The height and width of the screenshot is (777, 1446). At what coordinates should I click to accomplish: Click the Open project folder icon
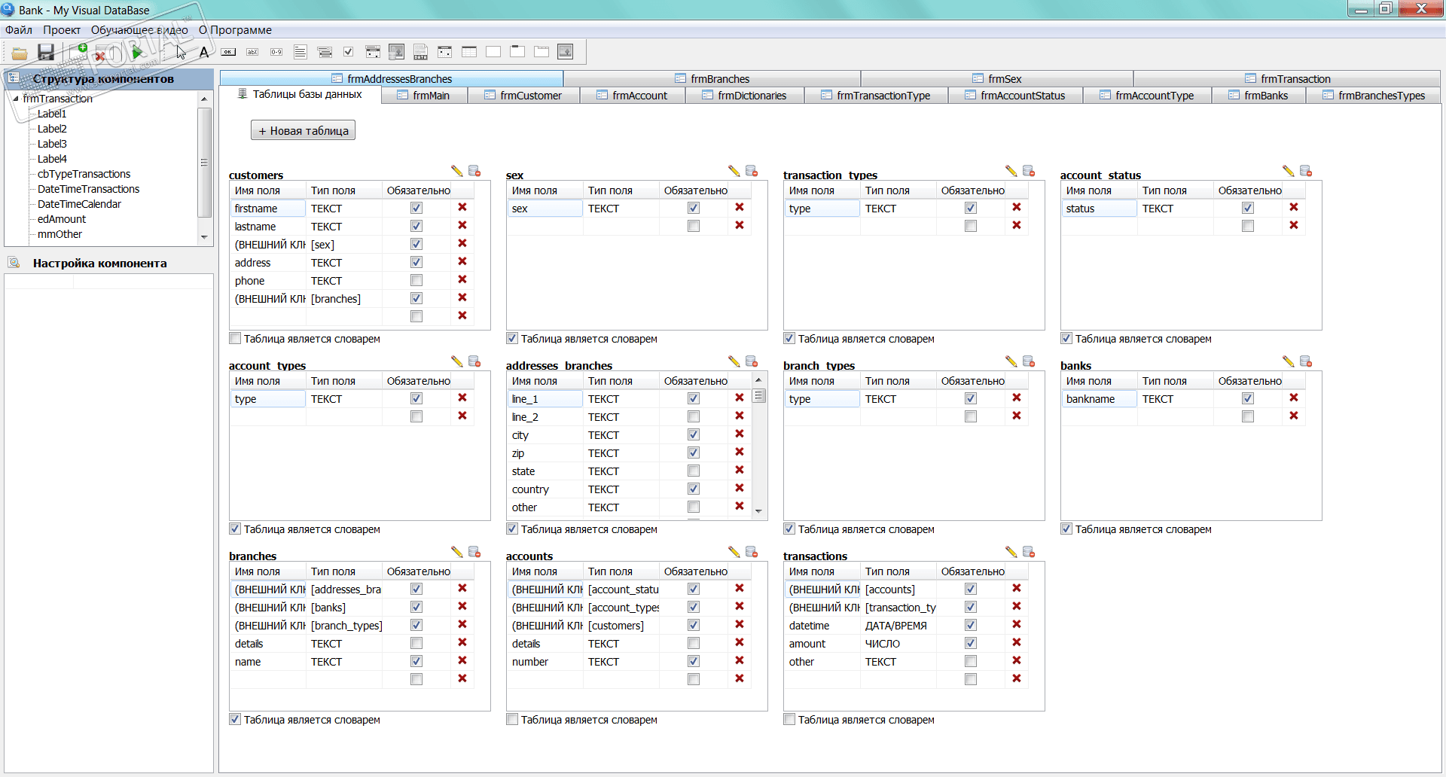point(20,53)
